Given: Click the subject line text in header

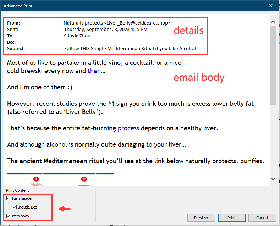Looking at the screenshot, I should [x=130, y=48].
